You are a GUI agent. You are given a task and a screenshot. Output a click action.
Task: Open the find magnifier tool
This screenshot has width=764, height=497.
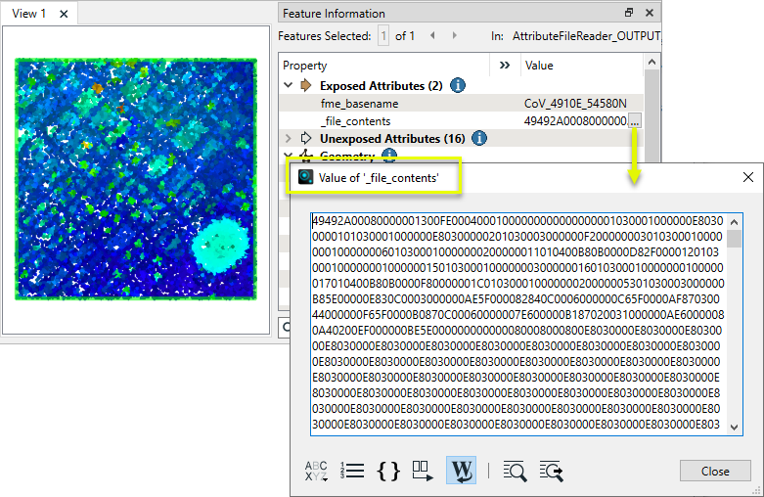[x=515, y=471]
